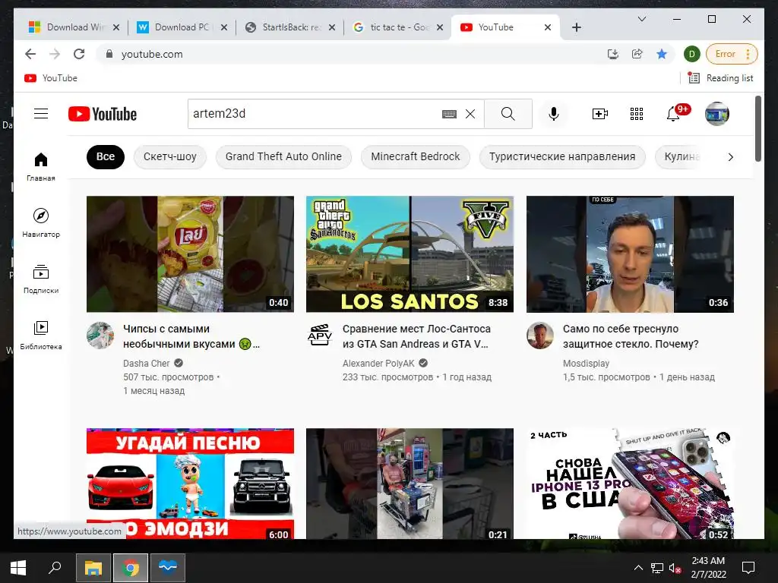Play the Los Santos comparison thumbnail
The width and height of the screenshot is (778, 583).
[x=410, y=254]
